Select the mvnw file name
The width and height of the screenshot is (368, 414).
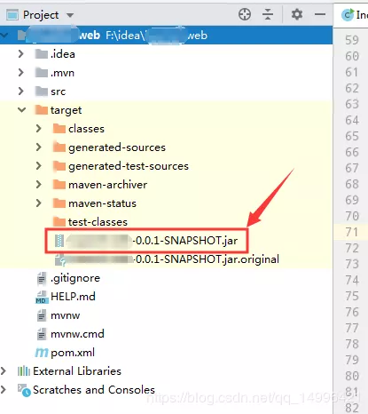(x=66, y=315)
